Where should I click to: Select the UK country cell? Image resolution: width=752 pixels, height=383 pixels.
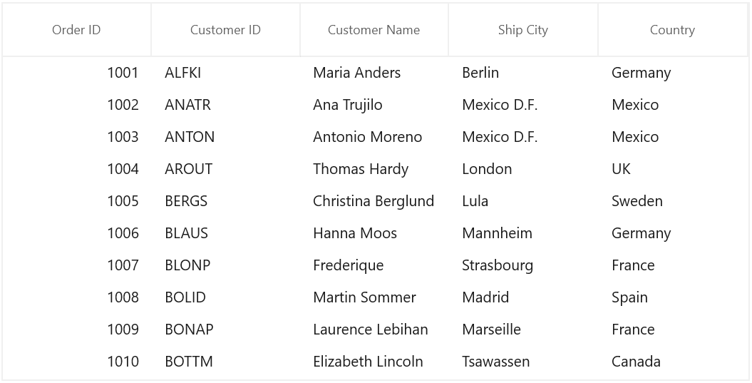click(672, 169)
